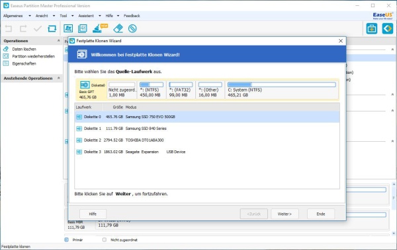Screen dimensions: 397x250
Task: Select the 99,00 MB FAT32 partition block
Action: (181, 90)
